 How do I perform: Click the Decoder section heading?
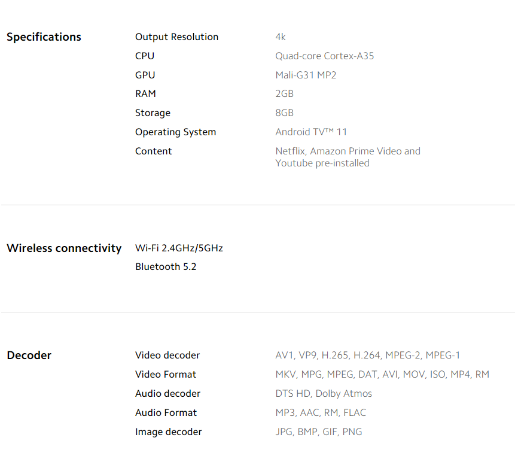pos(29,355)
